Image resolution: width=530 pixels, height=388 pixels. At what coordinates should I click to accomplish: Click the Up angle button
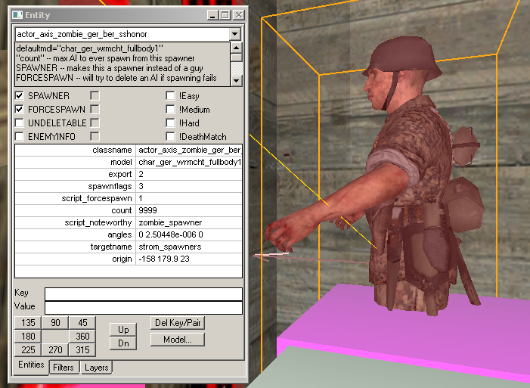coord(123,330)
